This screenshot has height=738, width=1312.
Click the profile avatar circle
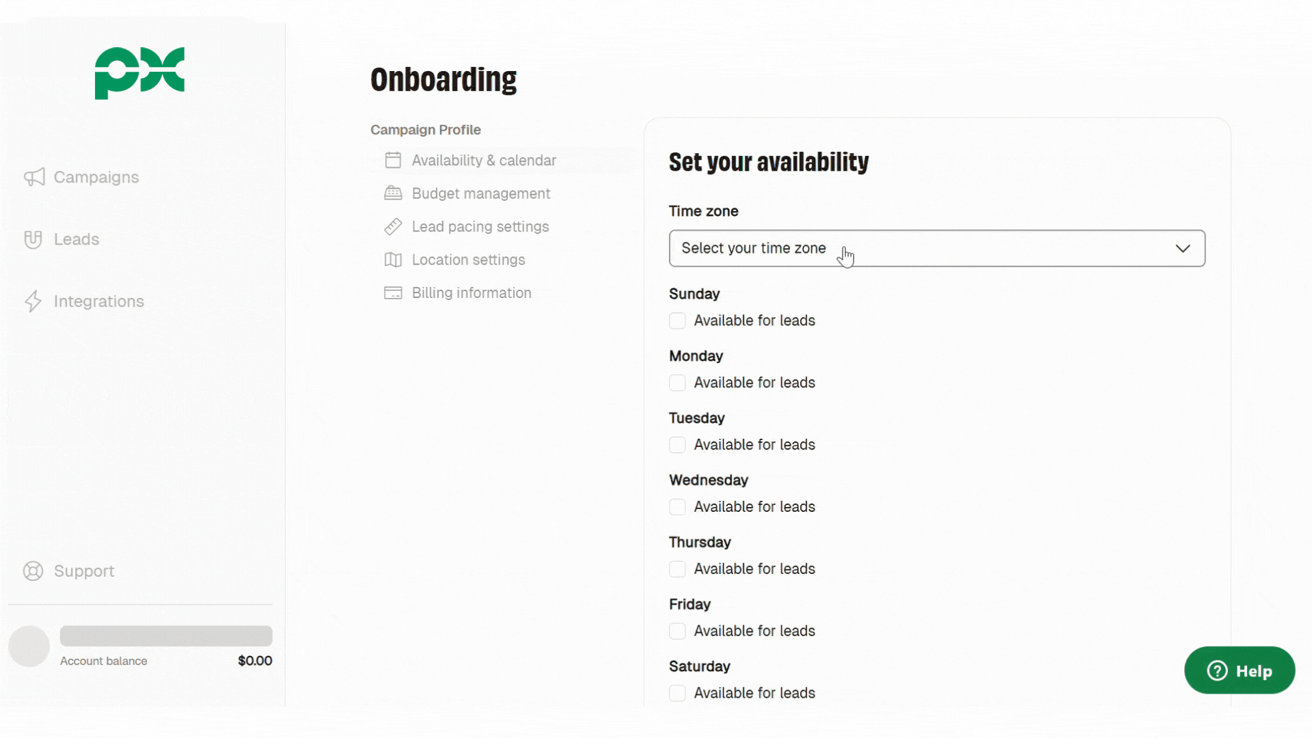(29, 646)
